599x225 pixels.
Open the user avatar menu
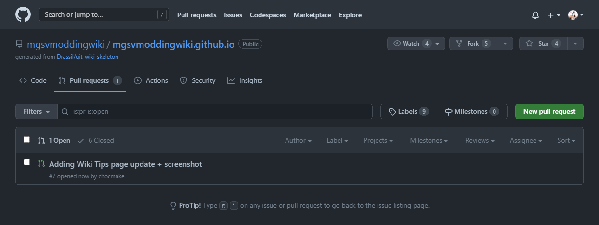[x=575, y=15]
